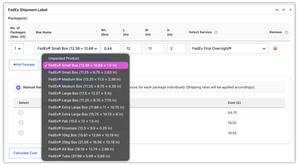The height and width of the screenshot is (165, 298).
Task: Pick the FedEx Pak option
Action: click(x=86, y=121)
